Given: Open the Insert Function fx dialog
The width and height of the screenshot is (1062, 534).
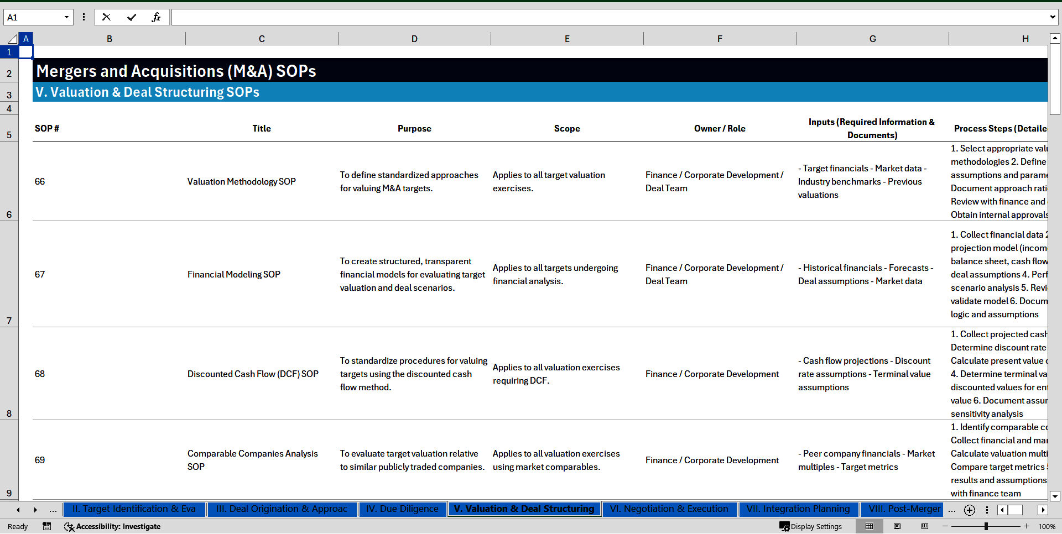Looking at the screenshot, I should tap(156, 17).
